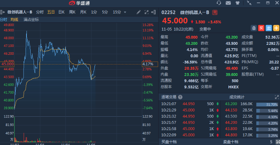Collapse left panel with arrow icon
This screenshot has width=280, height=145.
pyautogui.click(x=3, y=12)
